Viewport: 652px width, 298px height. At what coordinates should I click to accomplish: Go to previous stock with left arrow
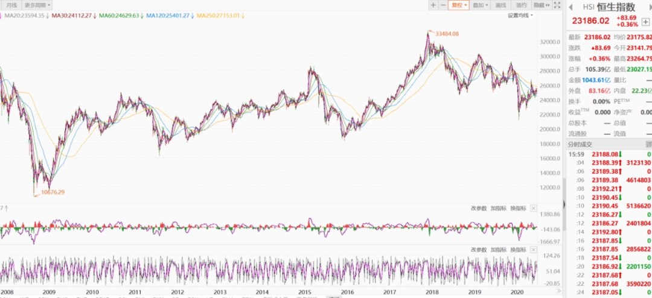click(571, 7)
